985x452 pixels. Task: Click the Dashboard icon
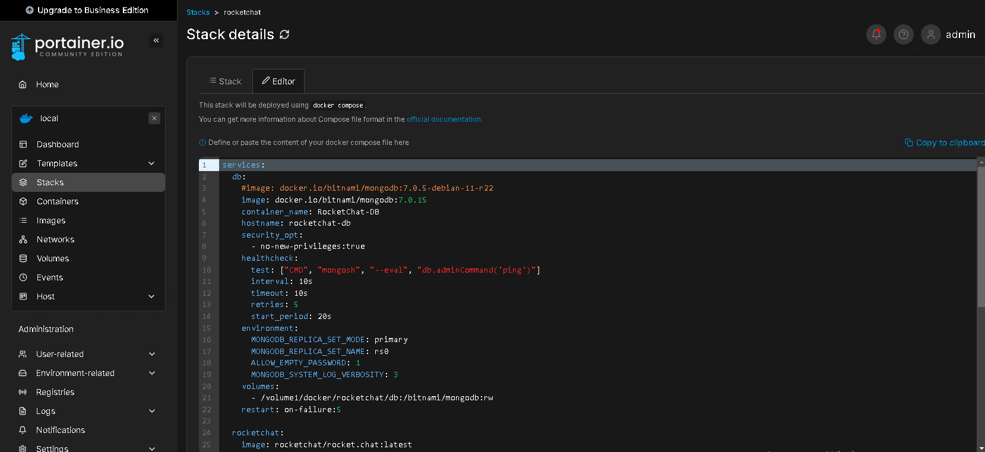coord(23,144)
